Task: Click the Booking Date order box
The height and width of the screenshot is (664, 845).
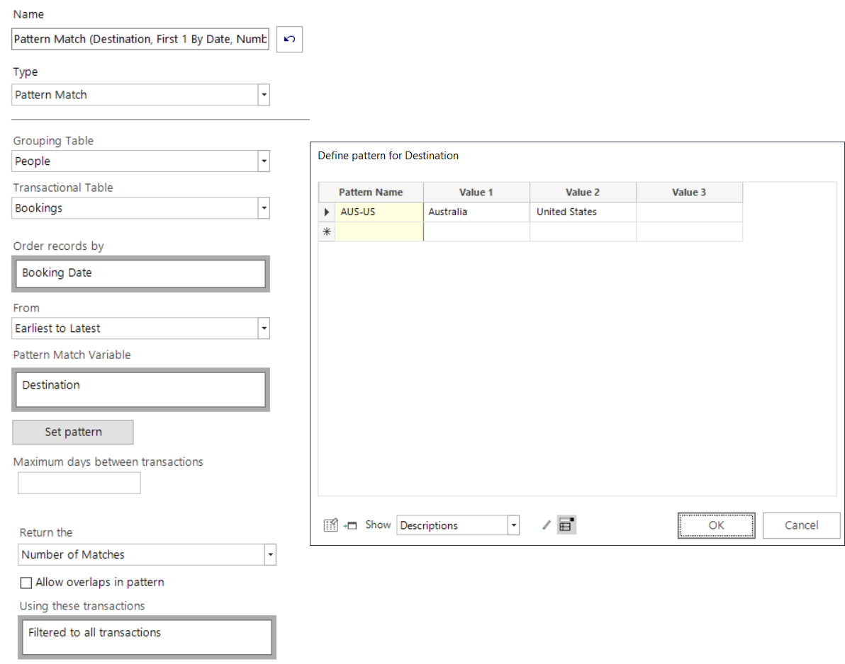Action: [140, 274]
